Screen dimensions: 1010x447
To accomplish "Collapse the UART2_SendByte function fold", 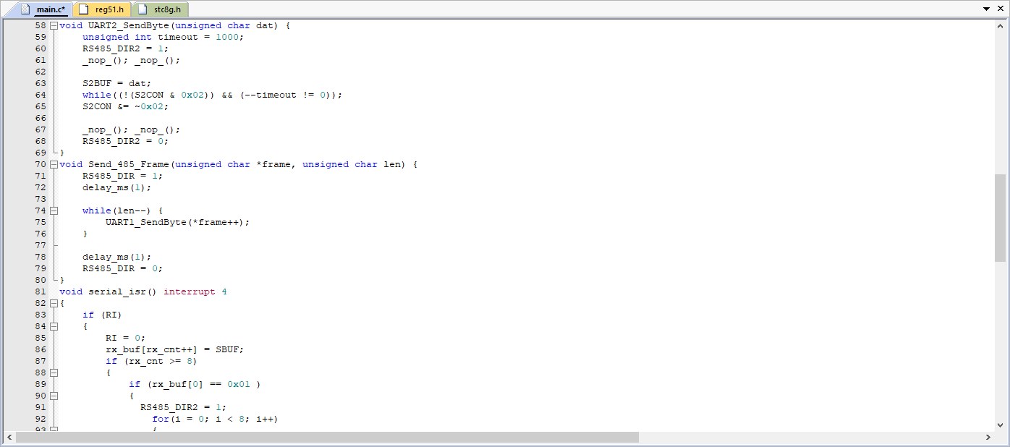I will tap(54, 25).
